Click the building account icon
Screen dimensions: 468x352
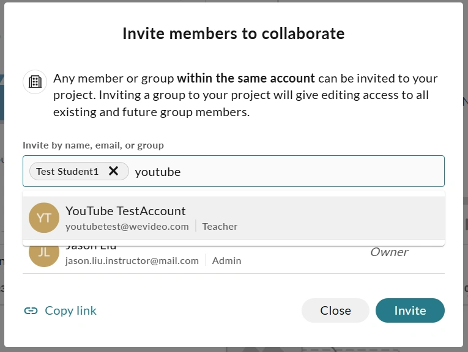[x=35, y=82]
